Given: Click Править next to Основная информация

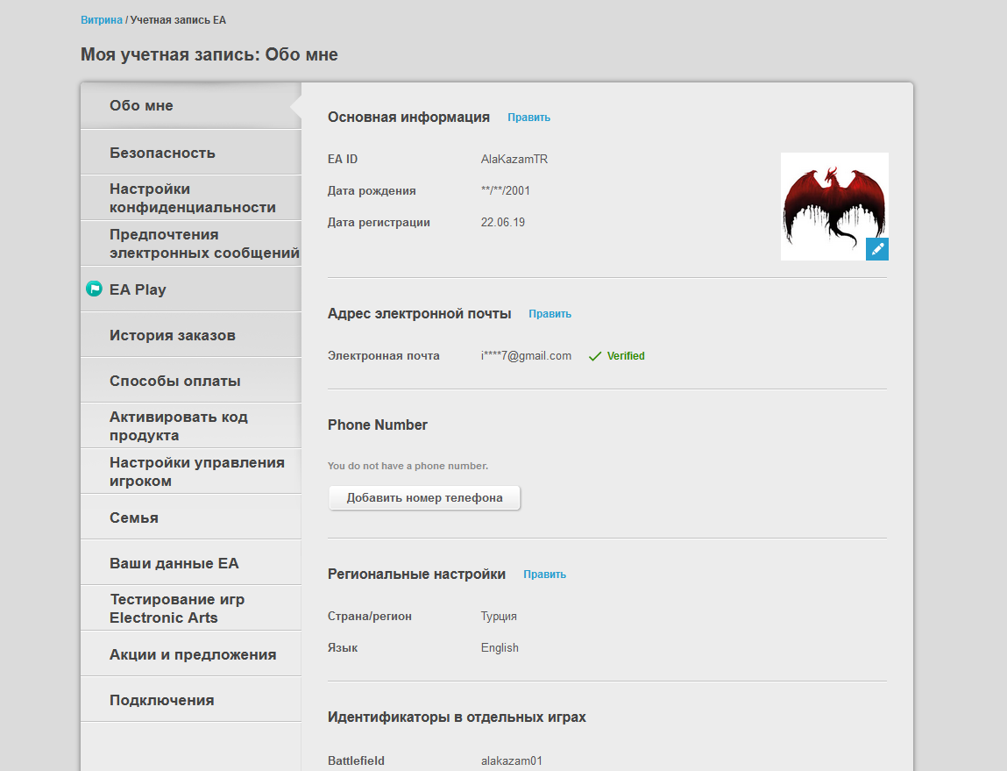Looking at the screenshot, I should (x=528, y=118).
